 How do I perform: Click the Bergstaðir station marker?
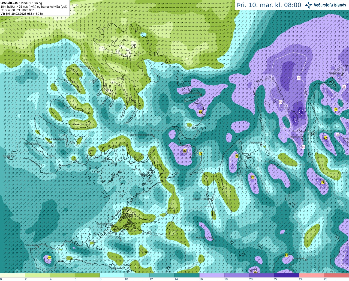302,138
